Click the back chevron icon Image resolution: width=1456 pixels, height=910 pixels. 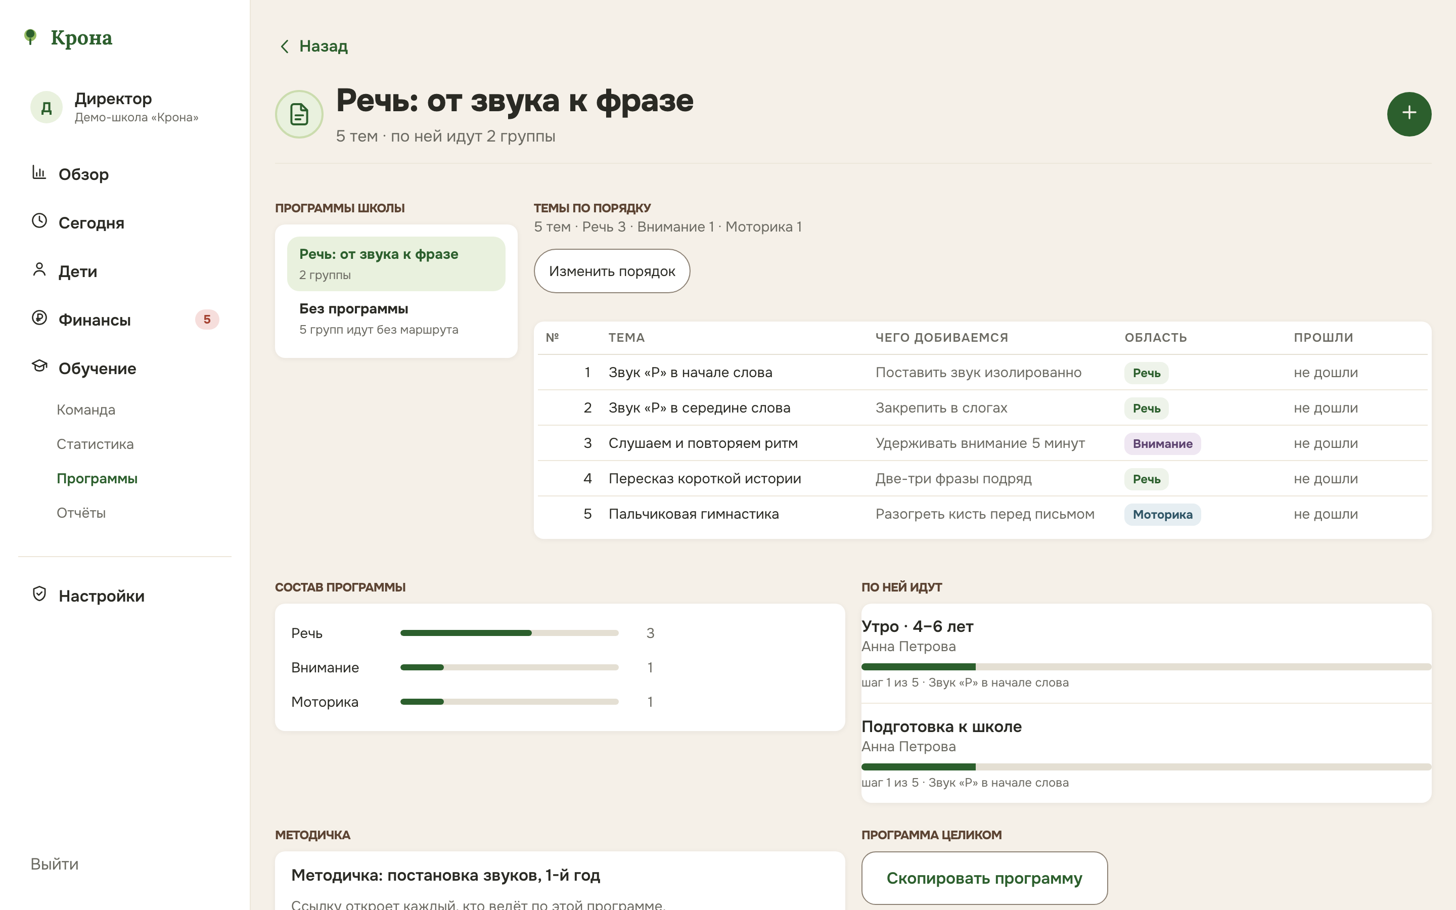pyautogui.click(x=285, y=47)
